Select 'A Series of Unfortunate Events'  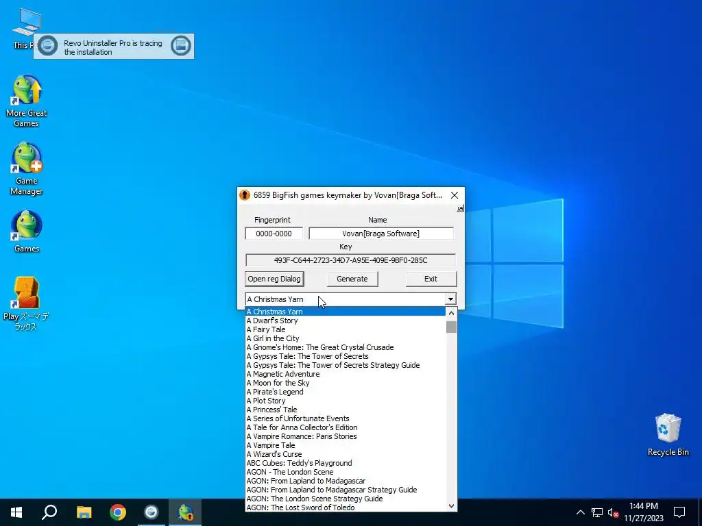(346, 418)
